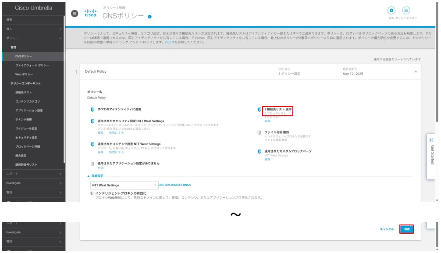Click the blue 保存 button
The width and height of the screenshot is (441, 253).
point(407,229)
